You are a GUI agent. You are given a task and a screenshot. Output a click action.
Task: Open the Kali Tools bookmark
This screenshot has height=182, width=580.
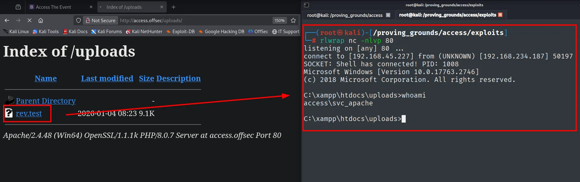click(46, 32)
